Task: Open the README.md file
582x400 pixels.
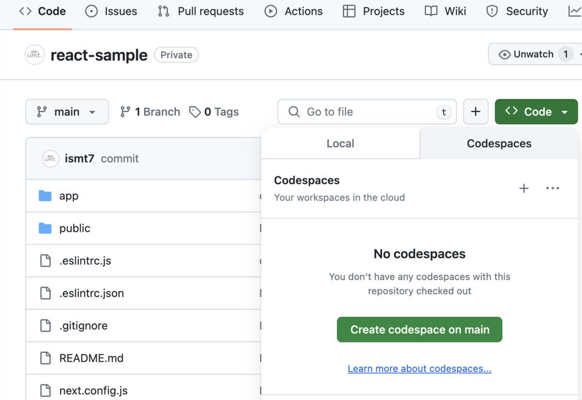Action: click(x=91, y=358)
